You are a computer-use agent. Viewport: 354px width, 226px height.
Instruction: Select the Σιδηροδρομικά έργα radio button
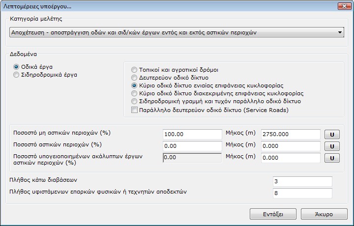(17, 75)
